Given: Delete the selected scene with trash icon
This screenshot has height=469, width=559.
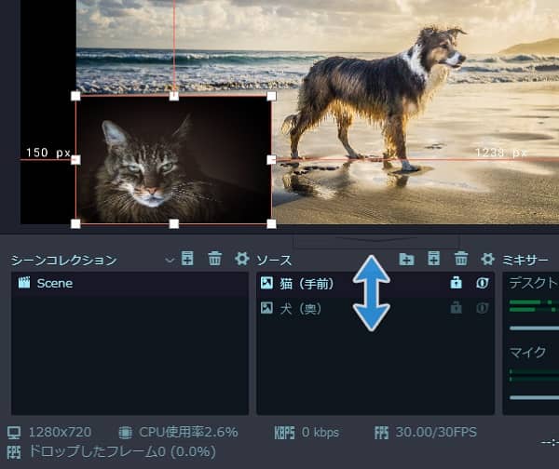Looking at the screenshot, I should (x=214, y=258).
